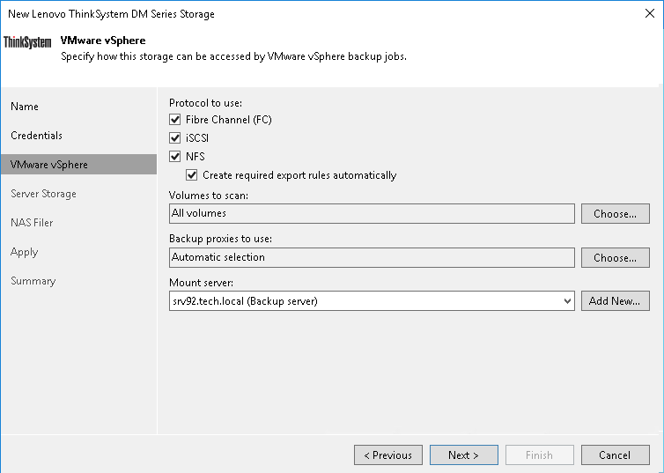Disable the NFS protocol checkbox

pyautogui.click(x=175, y=157)
